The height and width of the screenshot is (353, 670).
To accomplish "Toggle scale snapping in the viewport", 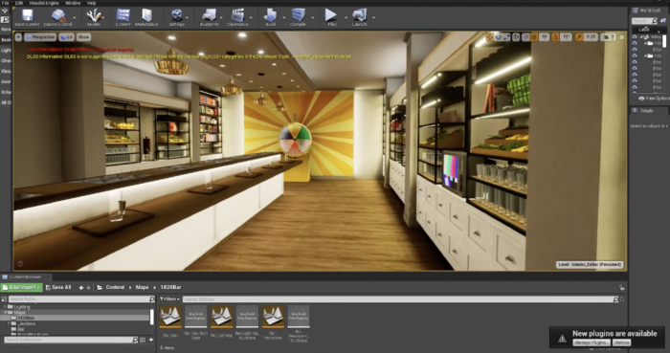I will coord(579,37).
